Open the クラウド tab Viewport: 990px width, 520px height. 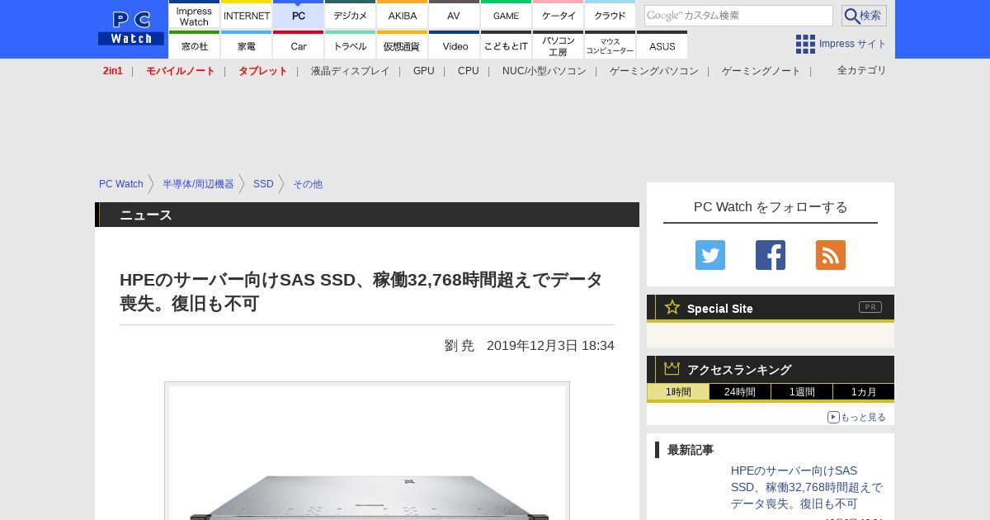point(610,15)
